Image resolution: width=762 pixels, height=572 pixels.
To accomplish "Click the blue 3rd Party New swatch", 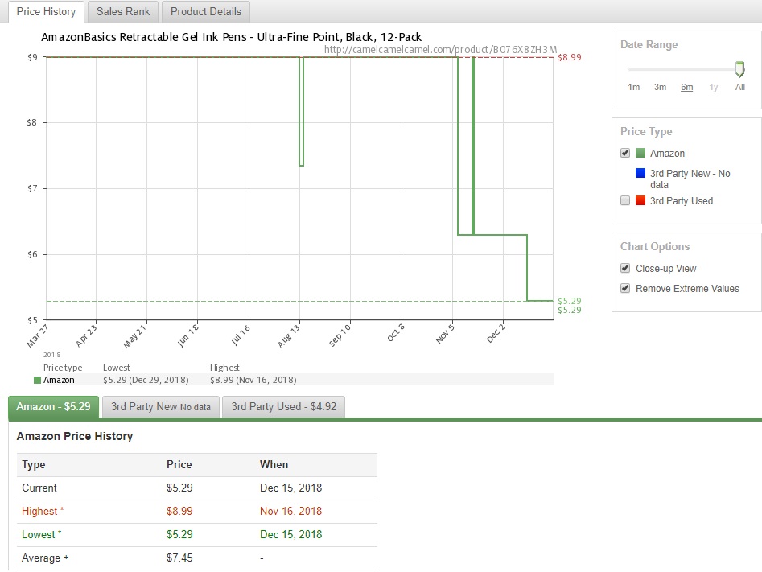I will point(640,174).
